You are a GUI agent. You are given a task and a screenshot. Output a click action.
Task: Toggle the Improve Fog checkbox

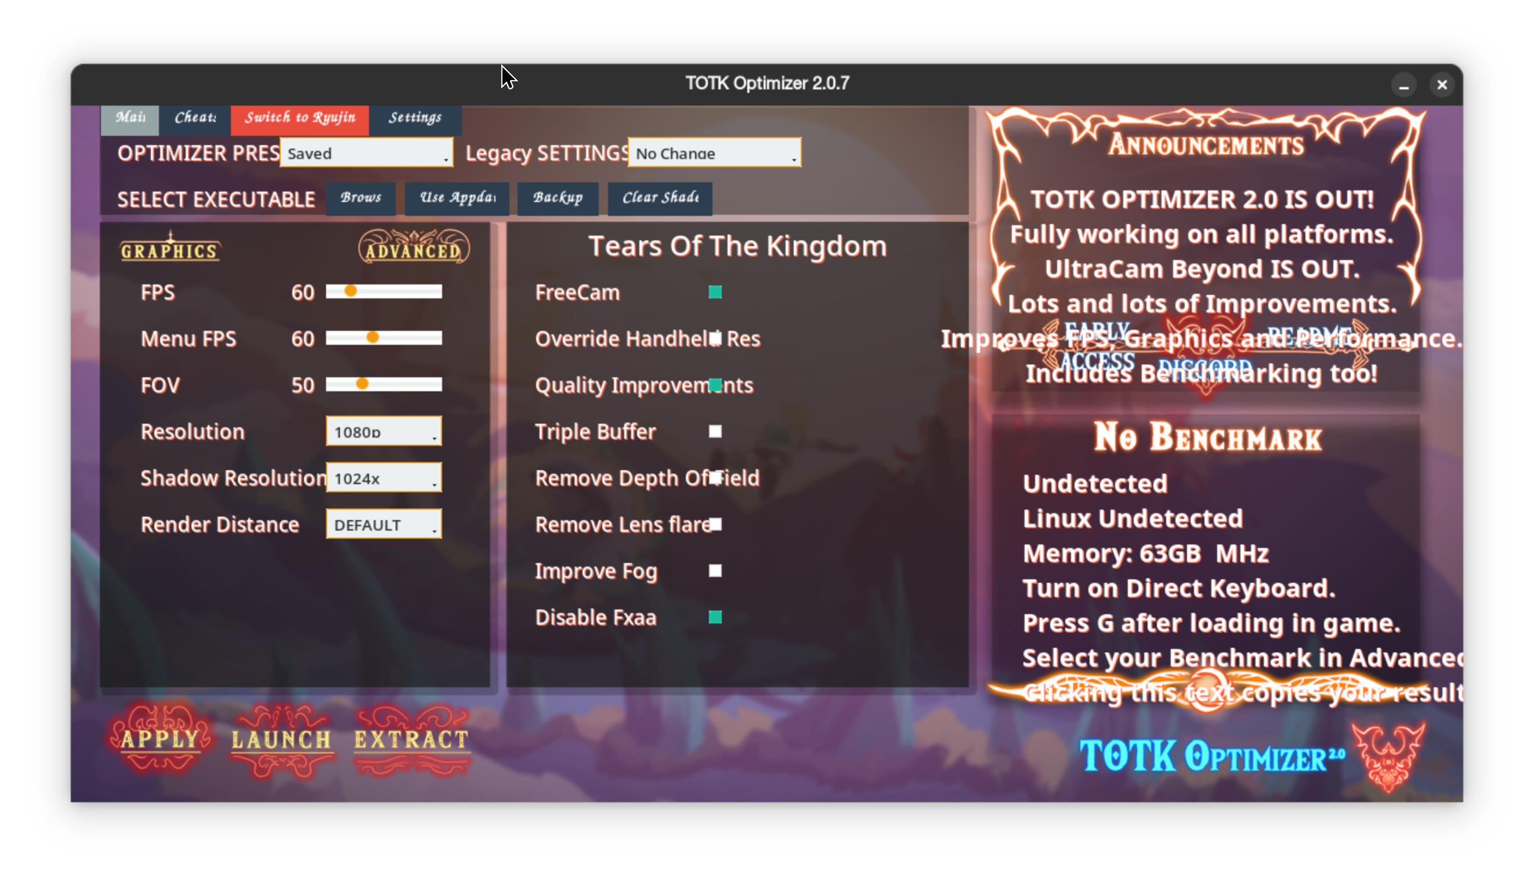click(715, 571)
